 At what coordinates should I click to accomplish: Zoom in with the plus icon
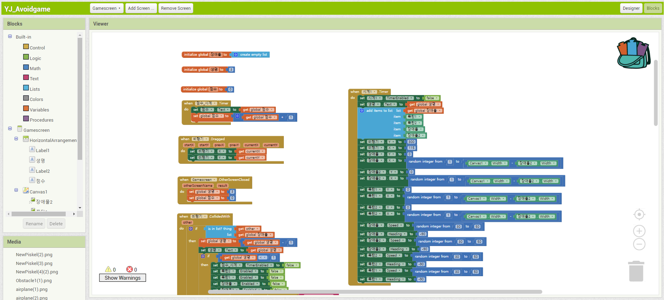(x=639, y=231)
